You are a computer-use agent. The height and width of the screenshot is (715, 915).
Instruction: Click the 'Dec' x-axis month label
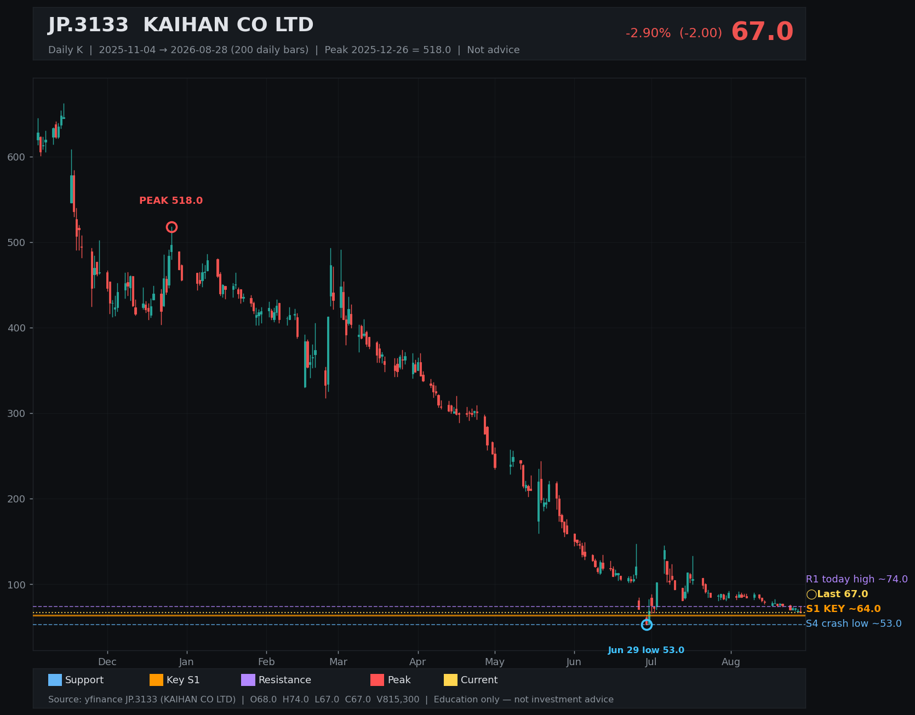tap(107, 662)
